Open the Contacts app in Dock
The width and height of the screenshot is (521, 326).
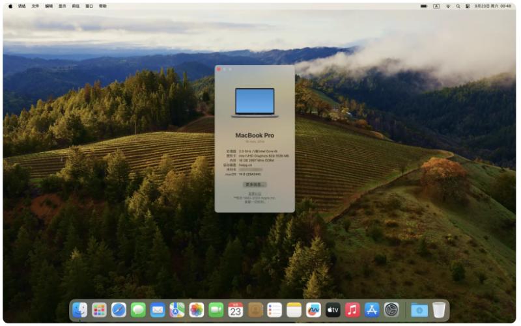255,310
